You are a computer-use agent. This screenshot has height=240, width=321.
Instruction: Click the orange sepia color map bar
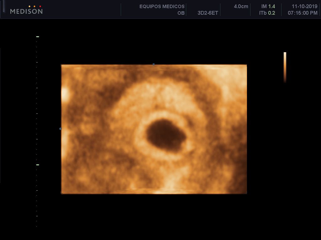click(x=285, y=67)
